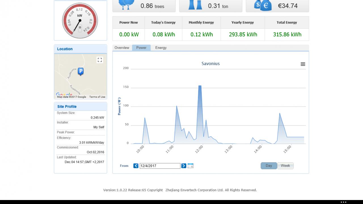Open the chart hamburger menu icon
Viewport: 363px width, 204px height.
[x=303, y=64]
